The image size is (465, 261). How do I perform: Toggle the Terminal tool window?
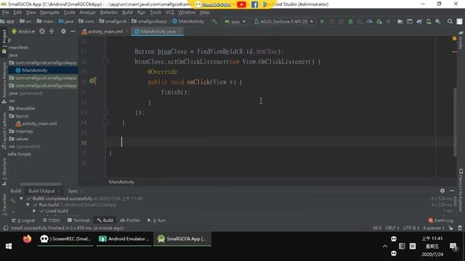78,220
